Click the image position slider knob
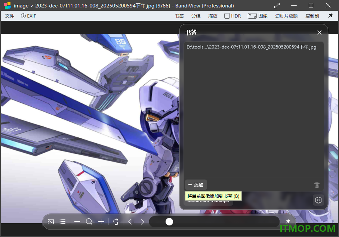 pyautogui.click(x=169, y=222)
